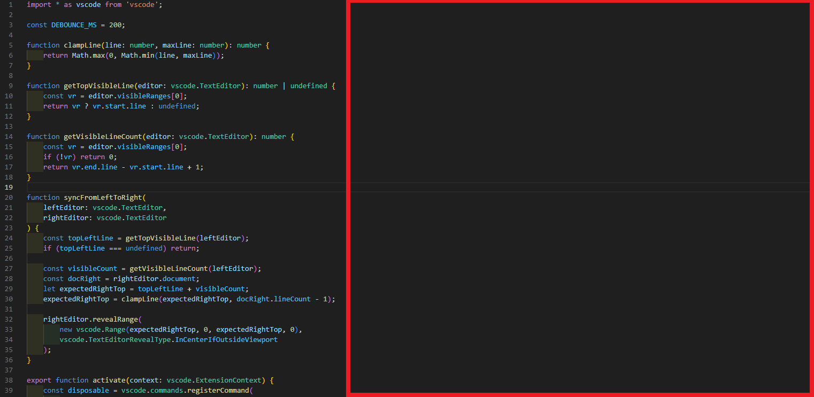Click the disposable constant name
Screen dimensions: 814x397
tap(88, 391)
